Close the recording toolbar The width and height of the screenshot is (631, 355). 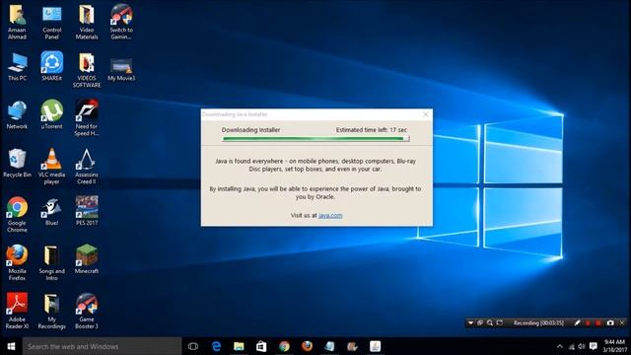click(x=622, y=322)
